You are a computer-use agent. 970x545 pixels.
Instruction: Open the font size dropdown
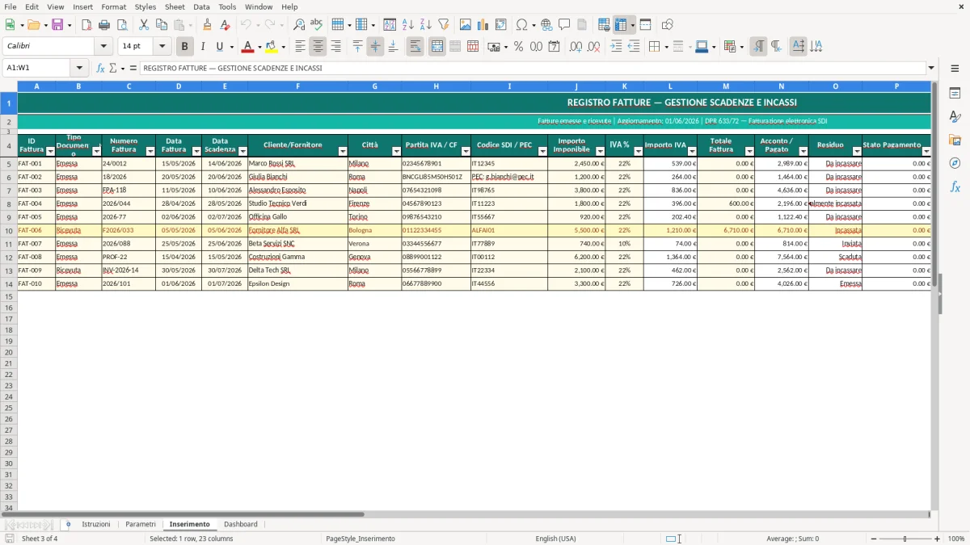click(x=162, y=47)
